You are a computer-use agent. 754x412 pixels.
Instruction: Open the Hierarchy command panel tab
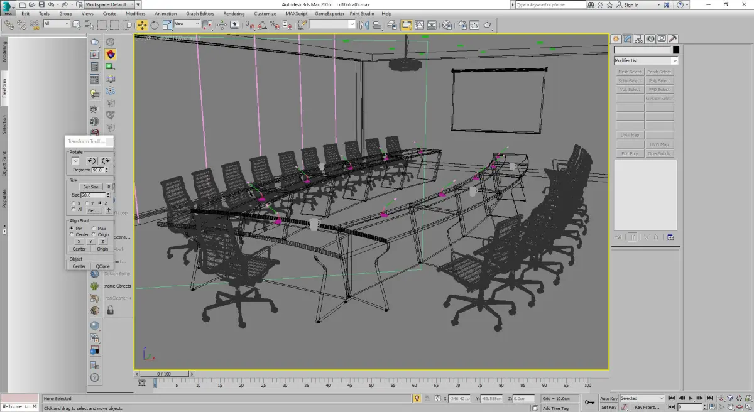click(x=639, y=39)
